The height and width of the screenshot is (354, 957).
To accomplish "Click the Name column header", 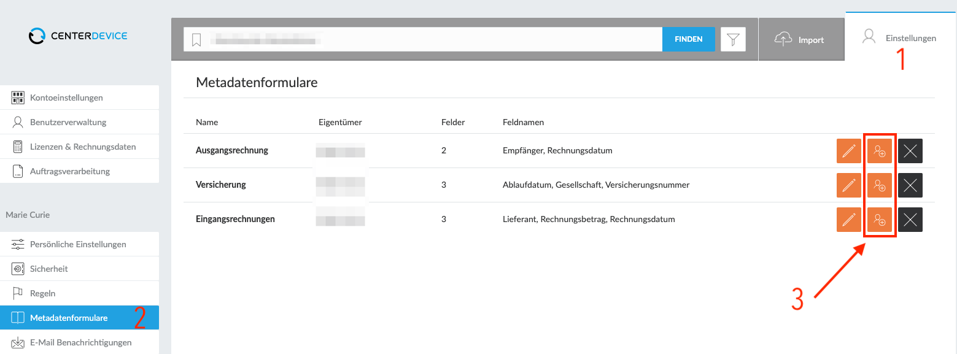I will pos(207,122).
